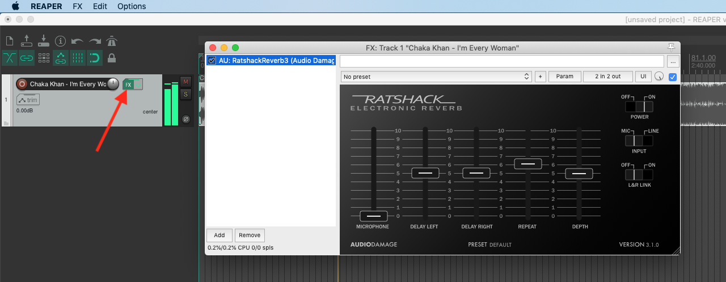Viewport: 726px width, 282px height.
Task: Click the Add button in FX window
Action: point(220,235)
